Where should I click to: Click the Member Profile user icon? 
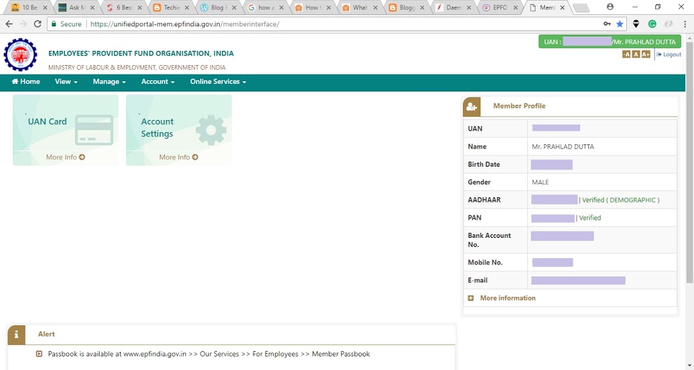[x=472, y=106]
